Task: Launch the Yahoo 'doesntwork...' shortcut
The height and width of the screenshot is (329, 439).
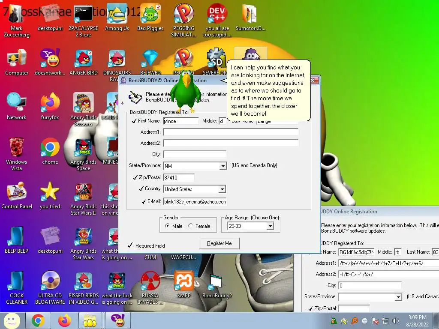Action: click(50, 62)
